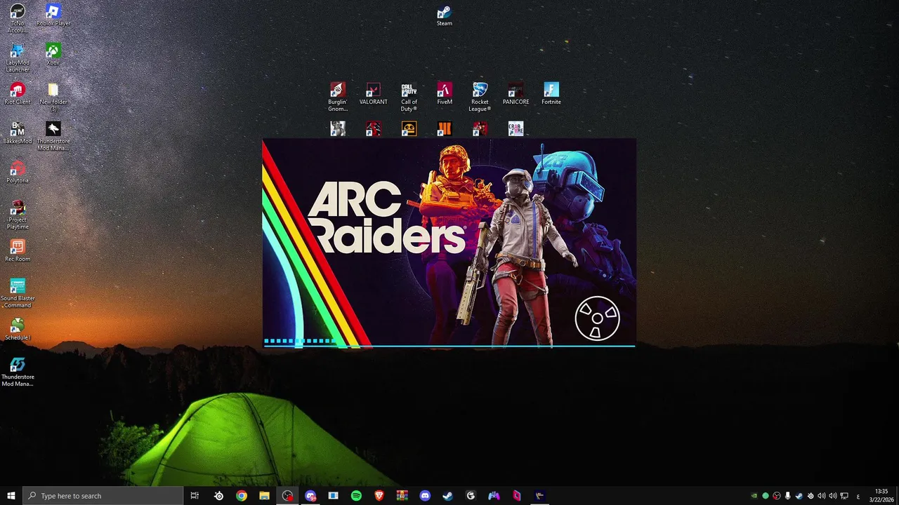Open Thunderstore Mod Manager beside BakkesMod

53,136
